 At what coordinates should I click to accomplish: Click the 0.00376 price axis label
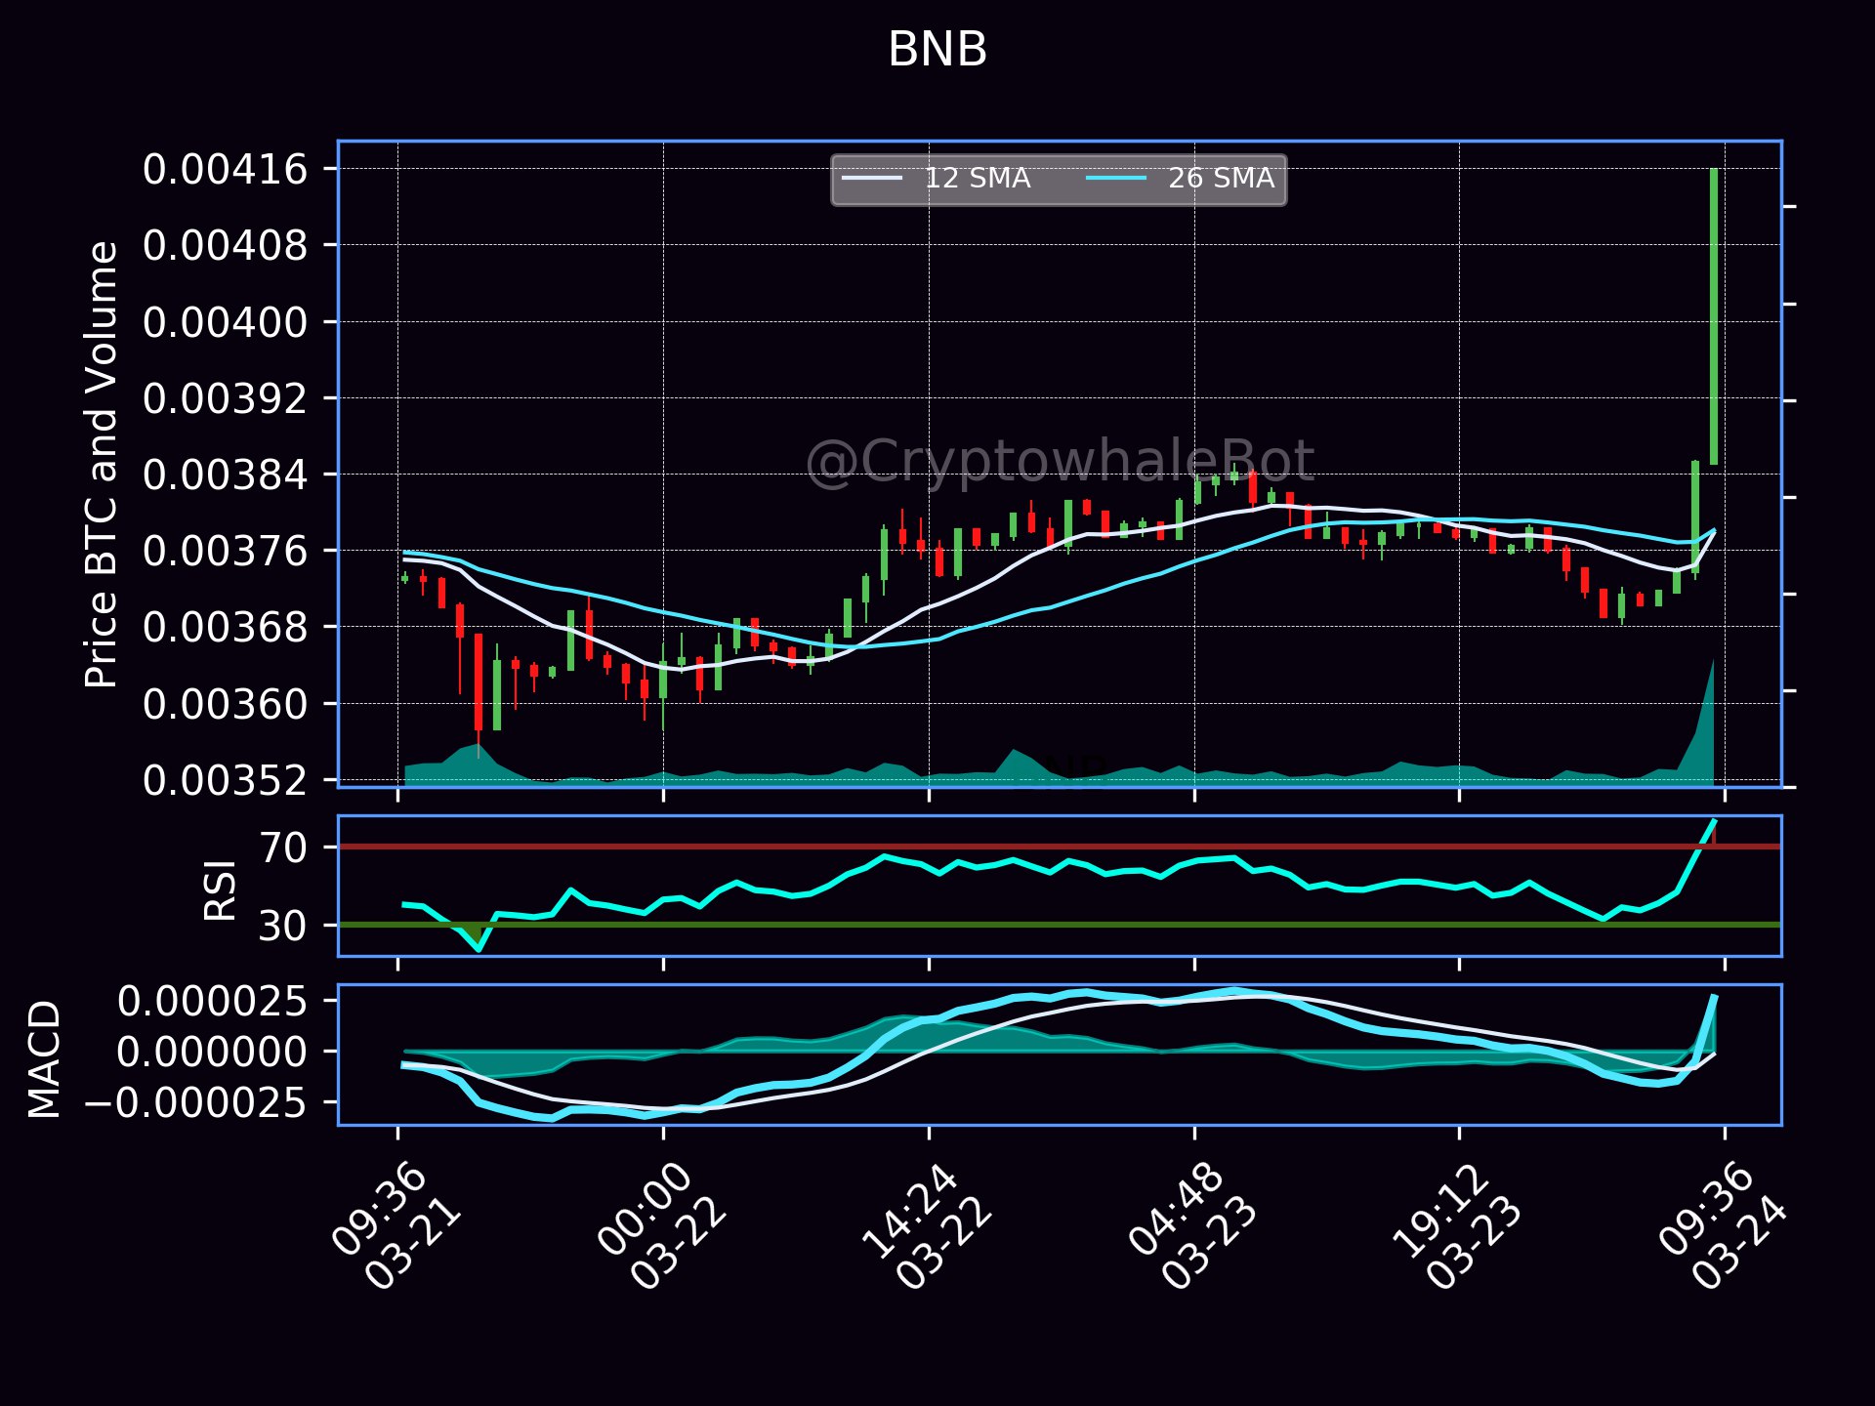pos(226,552)
